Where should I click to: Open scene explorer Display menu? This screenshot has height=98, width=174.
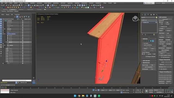[x=8, y=14]
